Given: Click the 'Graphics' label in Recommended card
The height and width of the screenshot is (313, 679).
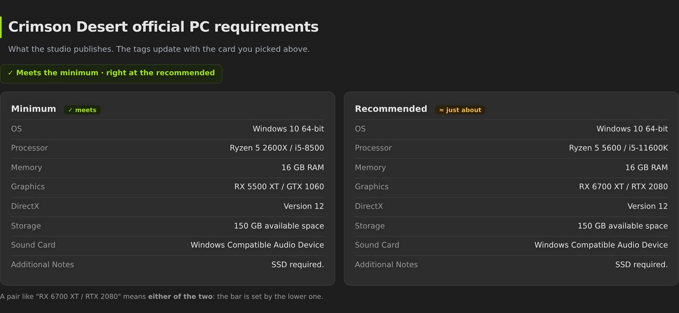Looking at the screenshot, I should click(372, 187).
